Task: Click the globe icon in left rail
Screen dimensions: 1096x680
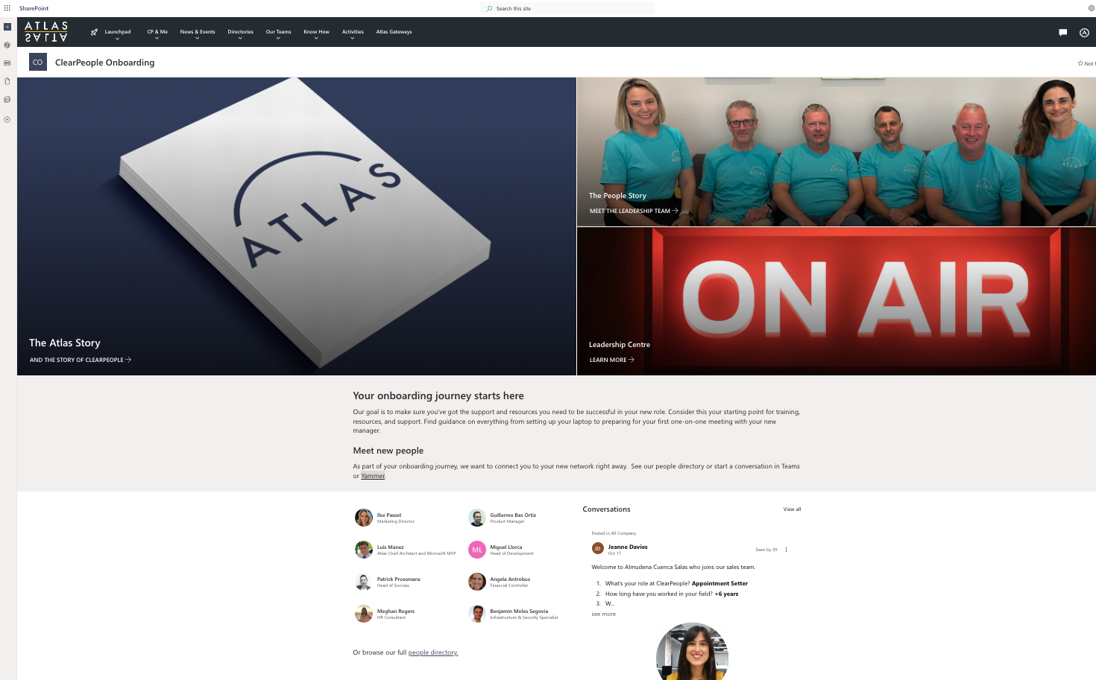Action: (x=7, y=45)
